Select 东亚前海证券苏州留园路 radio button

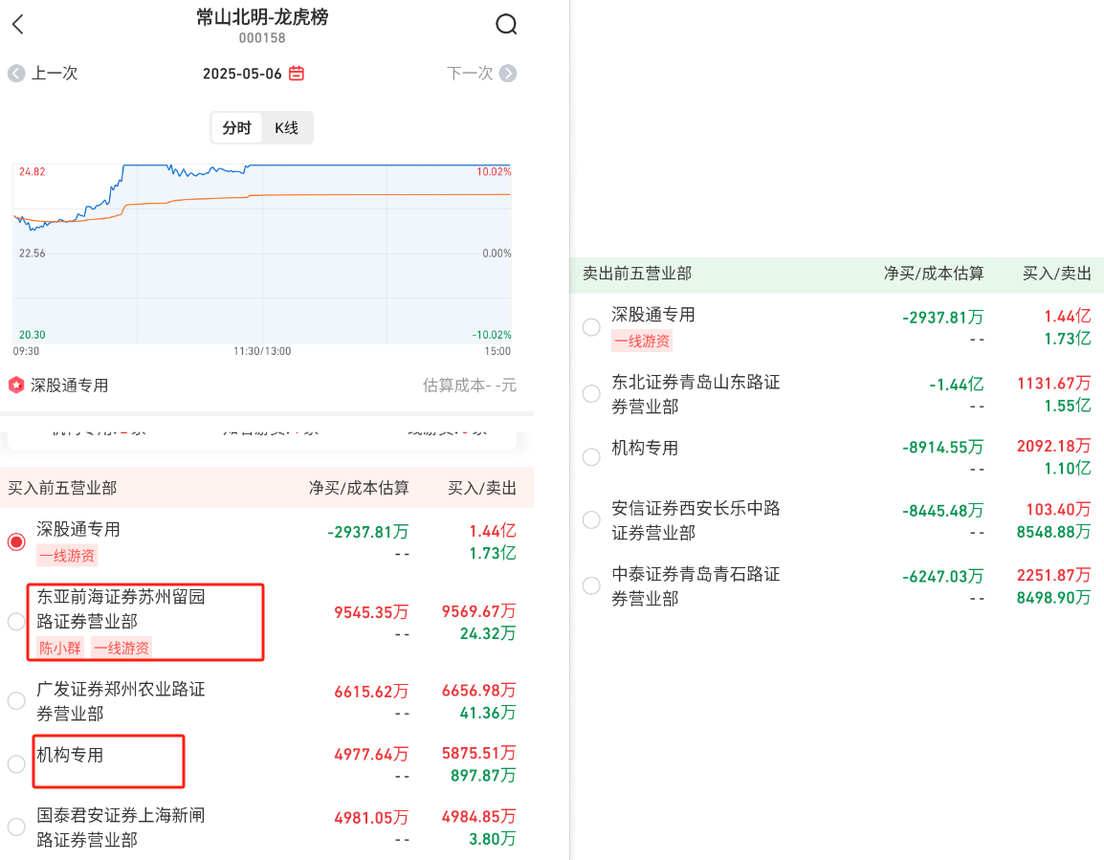(16, 622)
